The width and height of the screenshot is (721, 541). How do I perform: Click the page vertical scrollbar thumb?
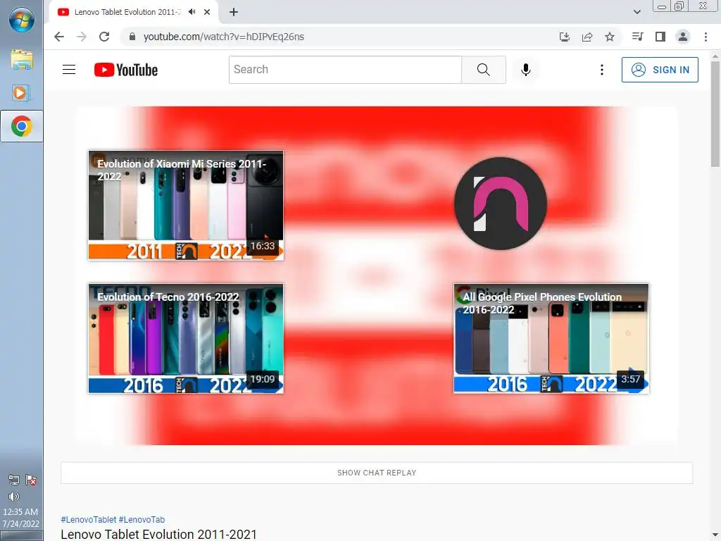(715, 115)
